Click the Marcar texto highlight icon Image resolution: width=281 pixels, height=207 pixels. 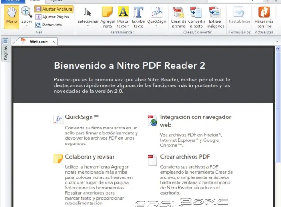[x=123, y=12]
